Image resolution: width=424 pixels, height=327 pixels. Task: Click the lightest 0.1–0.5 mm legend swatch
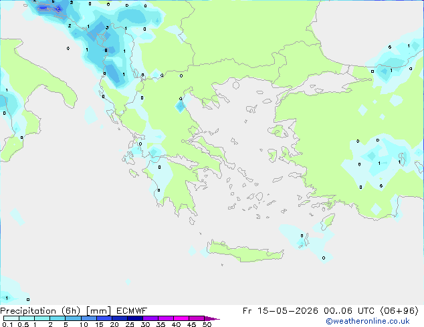point(11,318)
